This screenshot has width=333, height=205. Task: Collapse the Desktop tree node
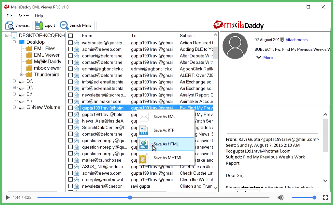pos(14,42)
